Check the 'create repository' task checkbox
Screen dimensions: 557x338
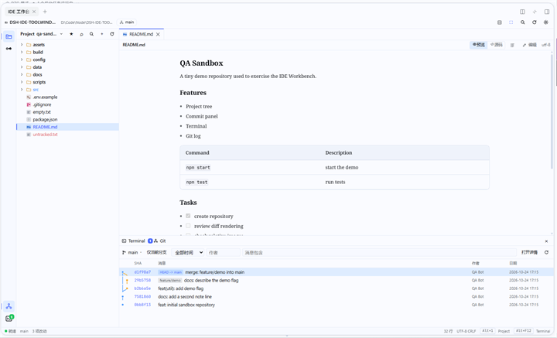[188, 216]
